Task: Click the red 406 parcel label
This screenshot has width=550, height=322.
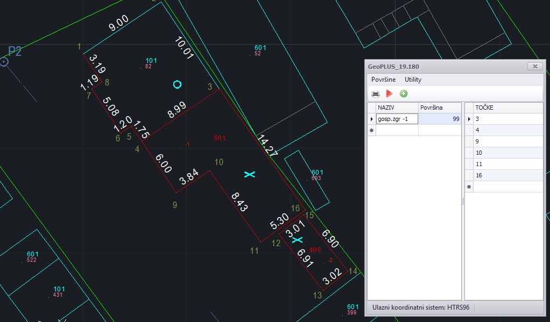Action: 315,250
